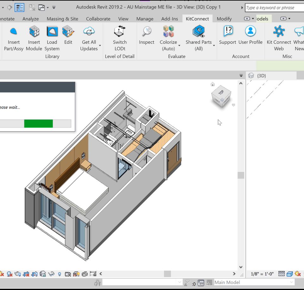Screen dimensions: 304x290
Task: Switch to the Massing & Site tab
Action: (x=62, y=19)
